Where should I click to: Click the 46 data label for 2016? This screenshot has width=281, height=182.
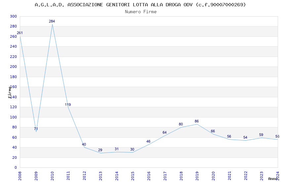coord(148,141)
